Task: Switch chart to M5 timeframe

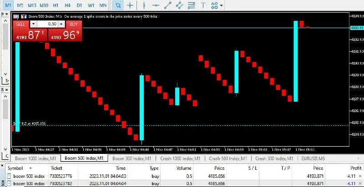Action: pos(20,5)
